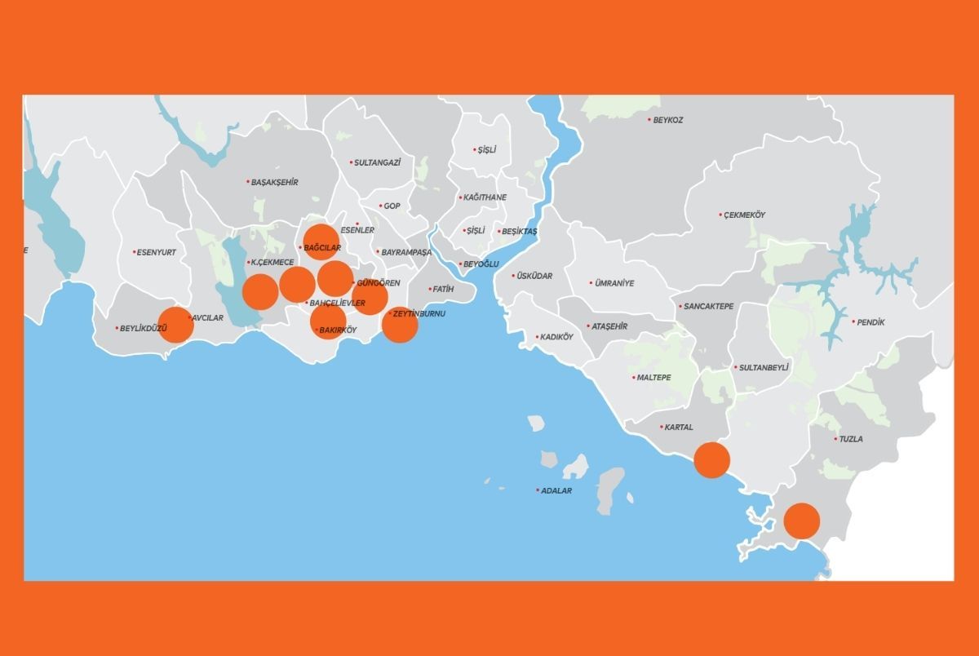Click the FATİH district label
This screenshot has width=979, height=656.
443,290
